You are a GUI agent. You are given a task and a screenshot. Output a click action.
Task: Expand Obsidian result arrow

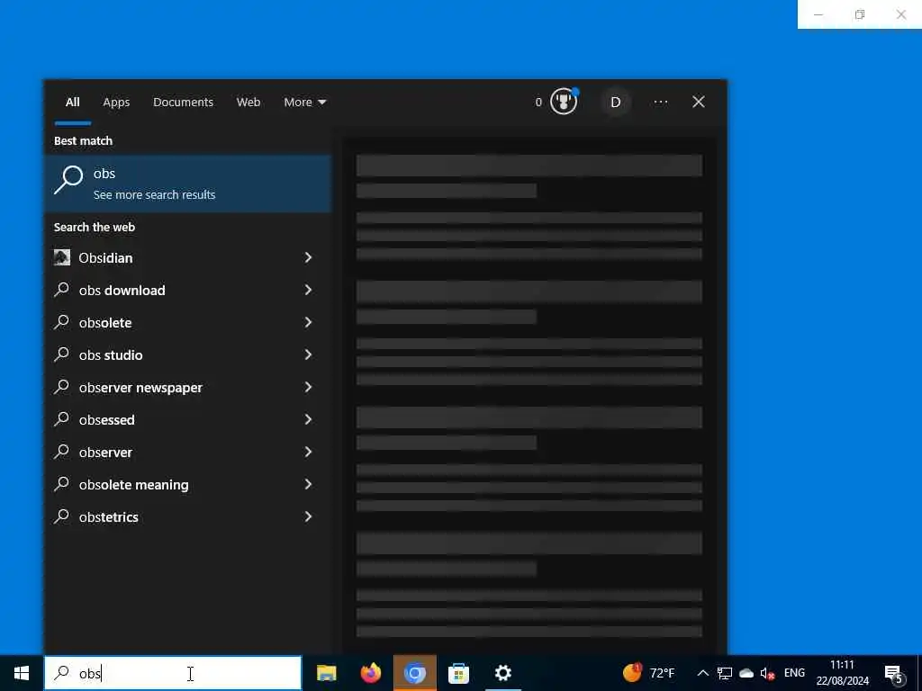308,257
